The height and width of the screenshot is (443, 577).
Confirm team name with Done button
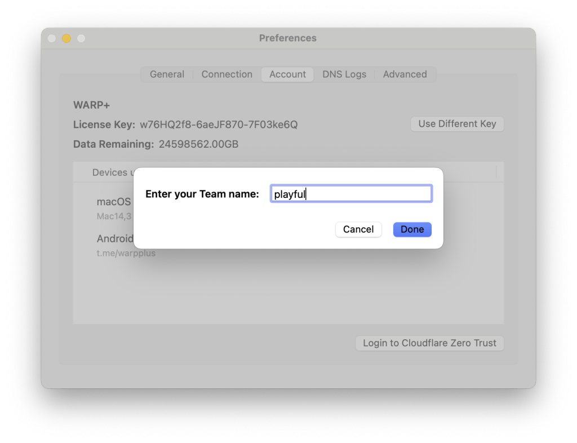(412, 229)
